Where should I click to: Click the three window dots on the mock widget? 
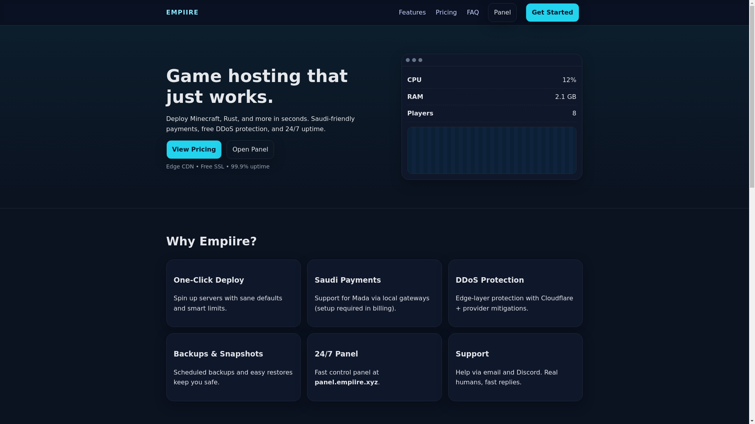pyautogui.click(x=414, y=60)
